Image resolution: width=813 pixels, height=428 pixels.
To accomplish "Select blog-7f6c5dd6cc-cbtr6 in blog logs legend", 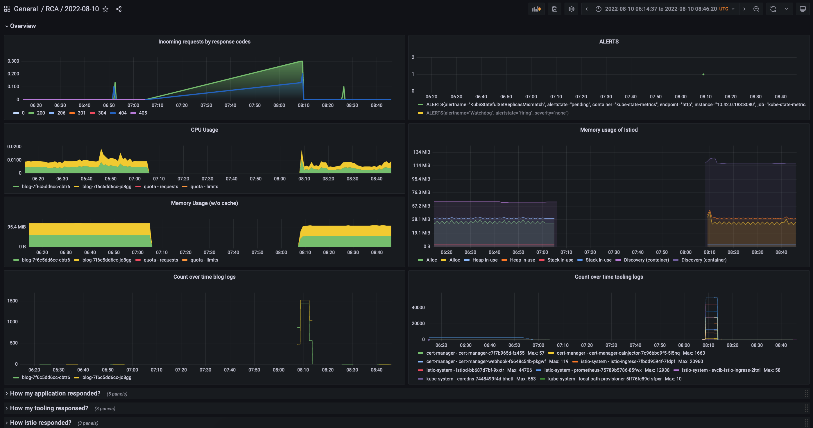I will pos(46,377).
